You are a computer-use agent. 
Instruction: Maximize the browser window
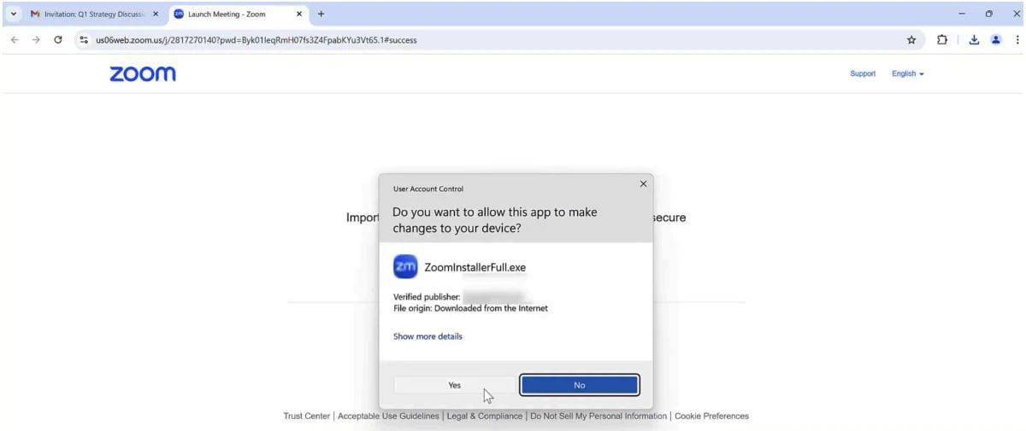989,14
